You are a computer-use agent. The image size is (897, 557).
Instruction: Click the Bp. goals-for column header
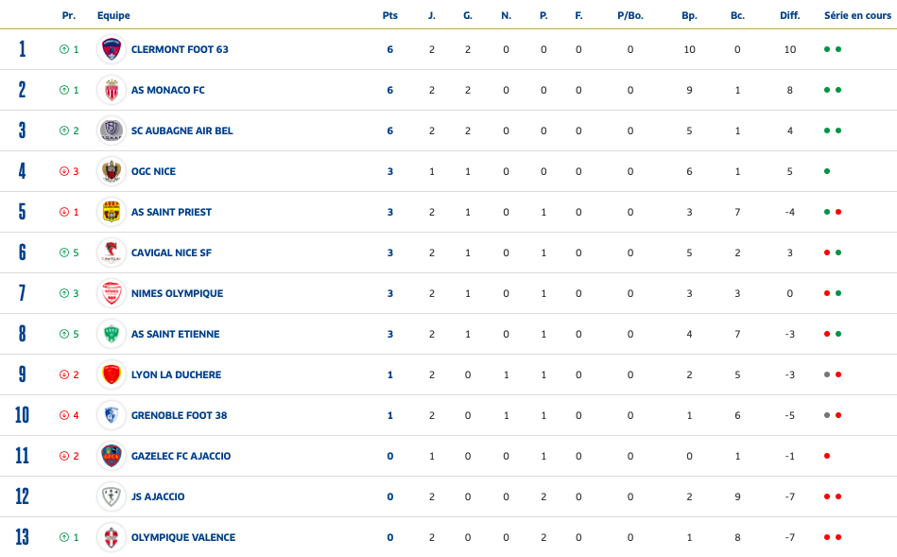689,15
